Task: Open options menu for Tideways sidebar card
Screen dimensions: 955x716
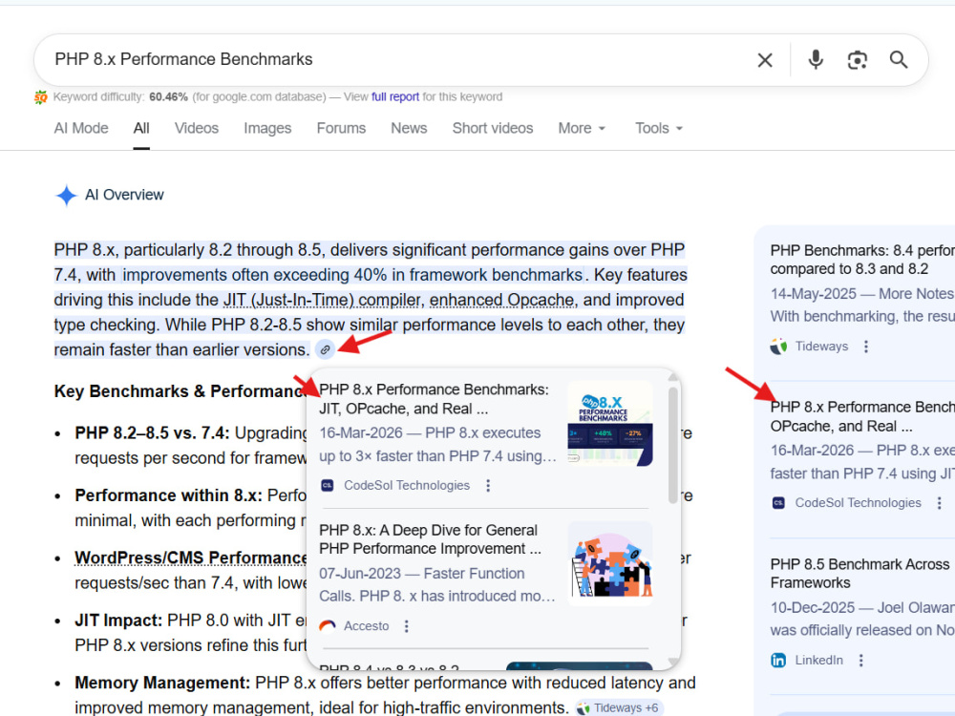Action: click(866, 347)
